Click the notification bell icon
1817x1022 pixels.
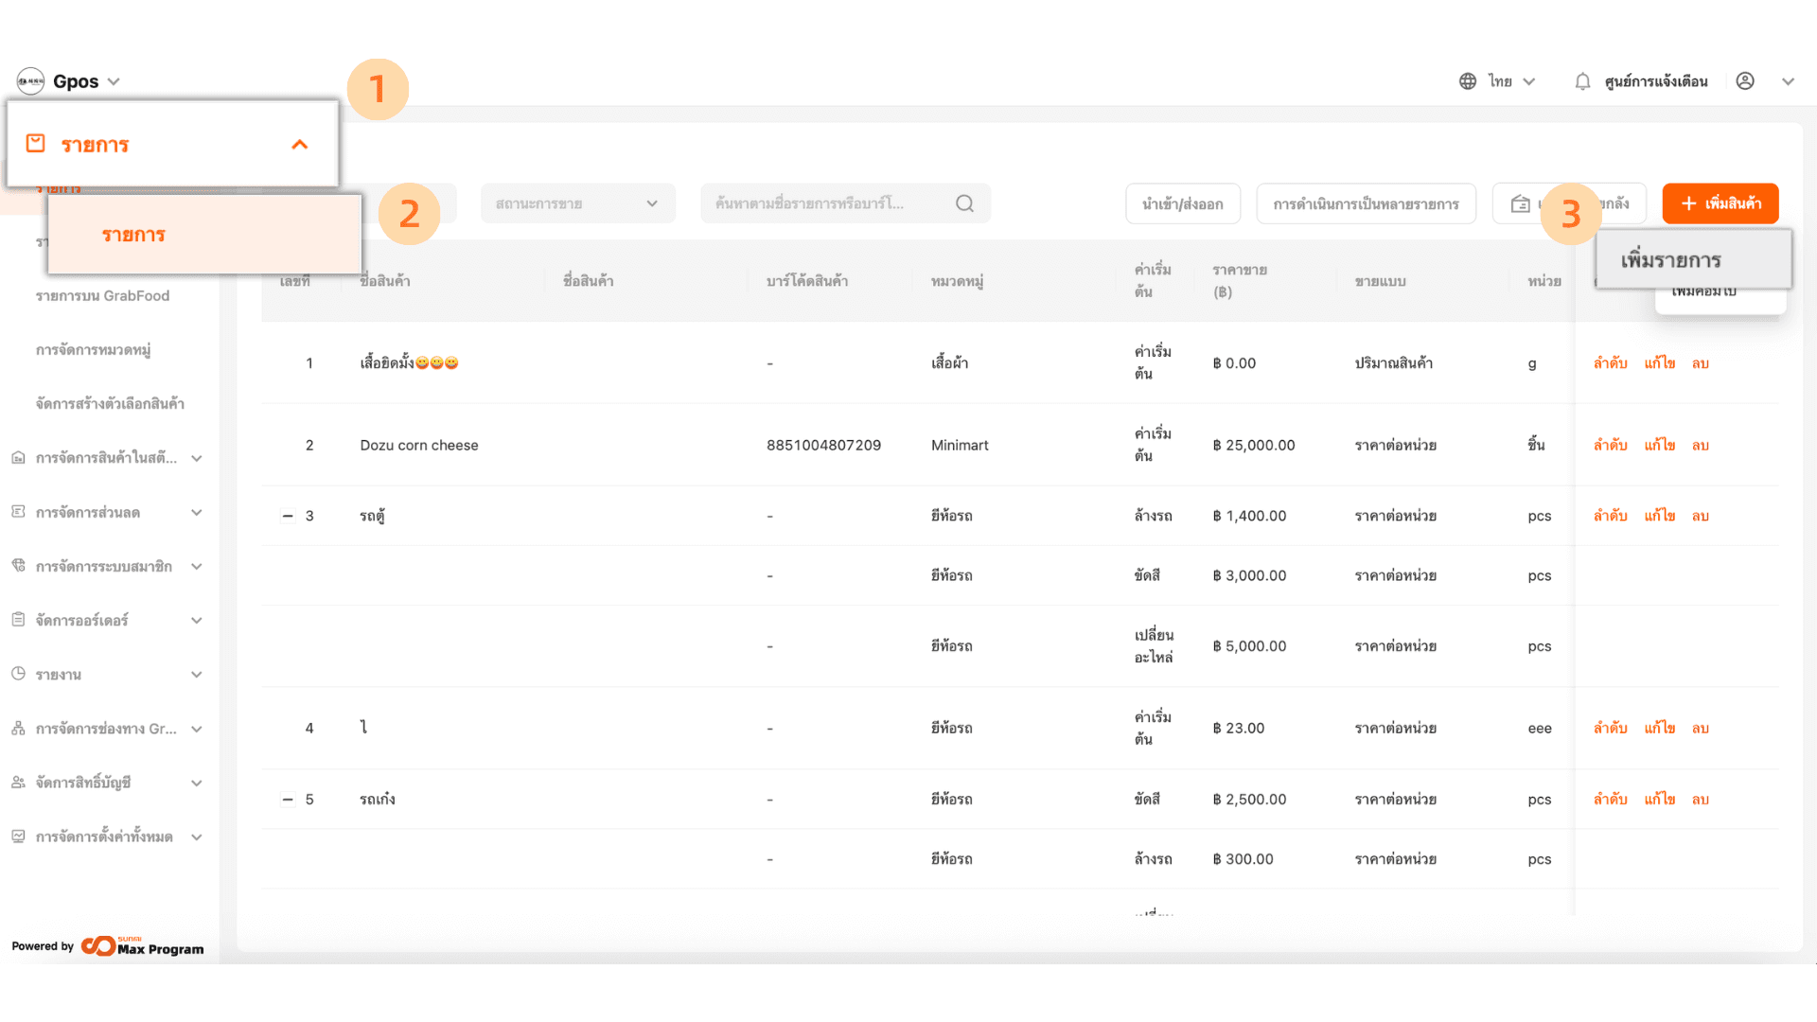1582,81
